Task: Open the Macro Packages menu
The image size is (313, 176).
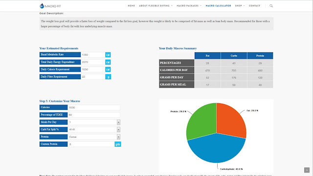Action: 189,6
